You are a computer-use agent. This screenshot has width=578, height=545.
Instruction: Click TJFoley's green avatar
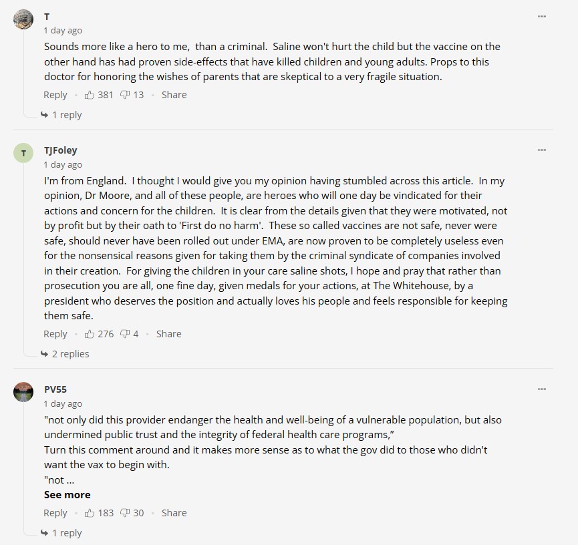[x=23, y=154]
